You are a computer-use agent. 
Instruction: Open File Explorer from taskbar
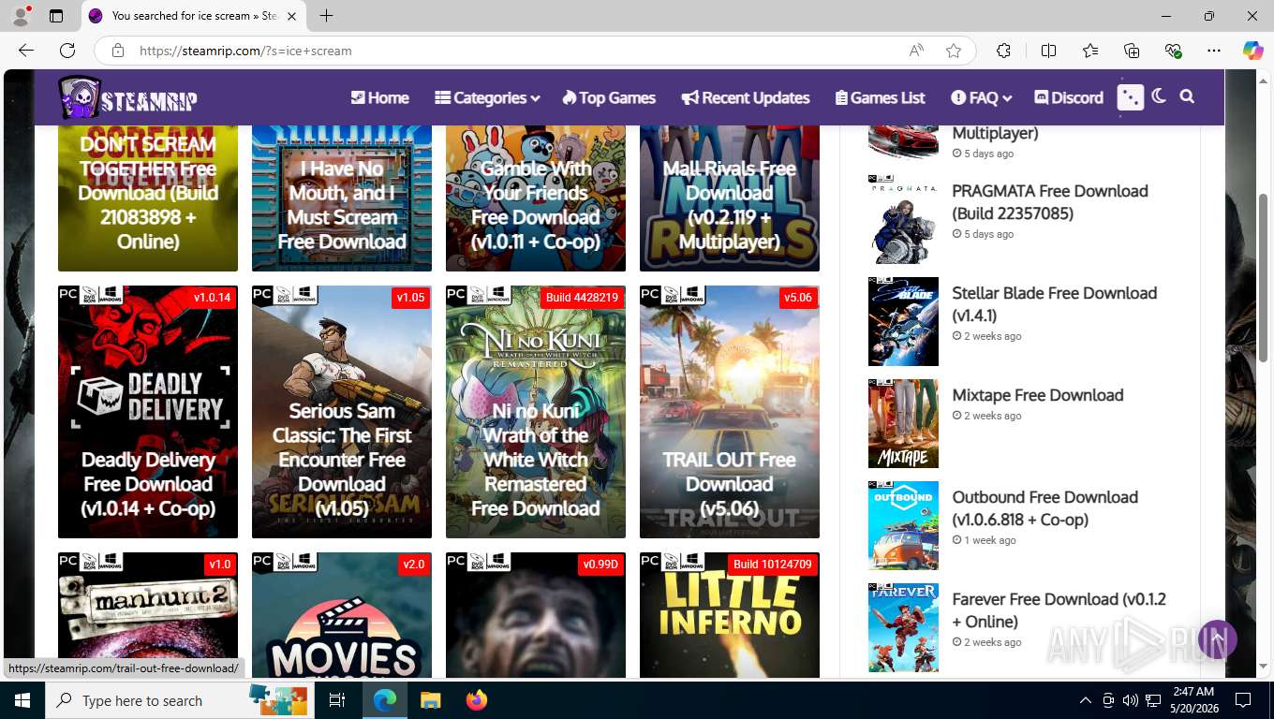click(x=430, y=700)
